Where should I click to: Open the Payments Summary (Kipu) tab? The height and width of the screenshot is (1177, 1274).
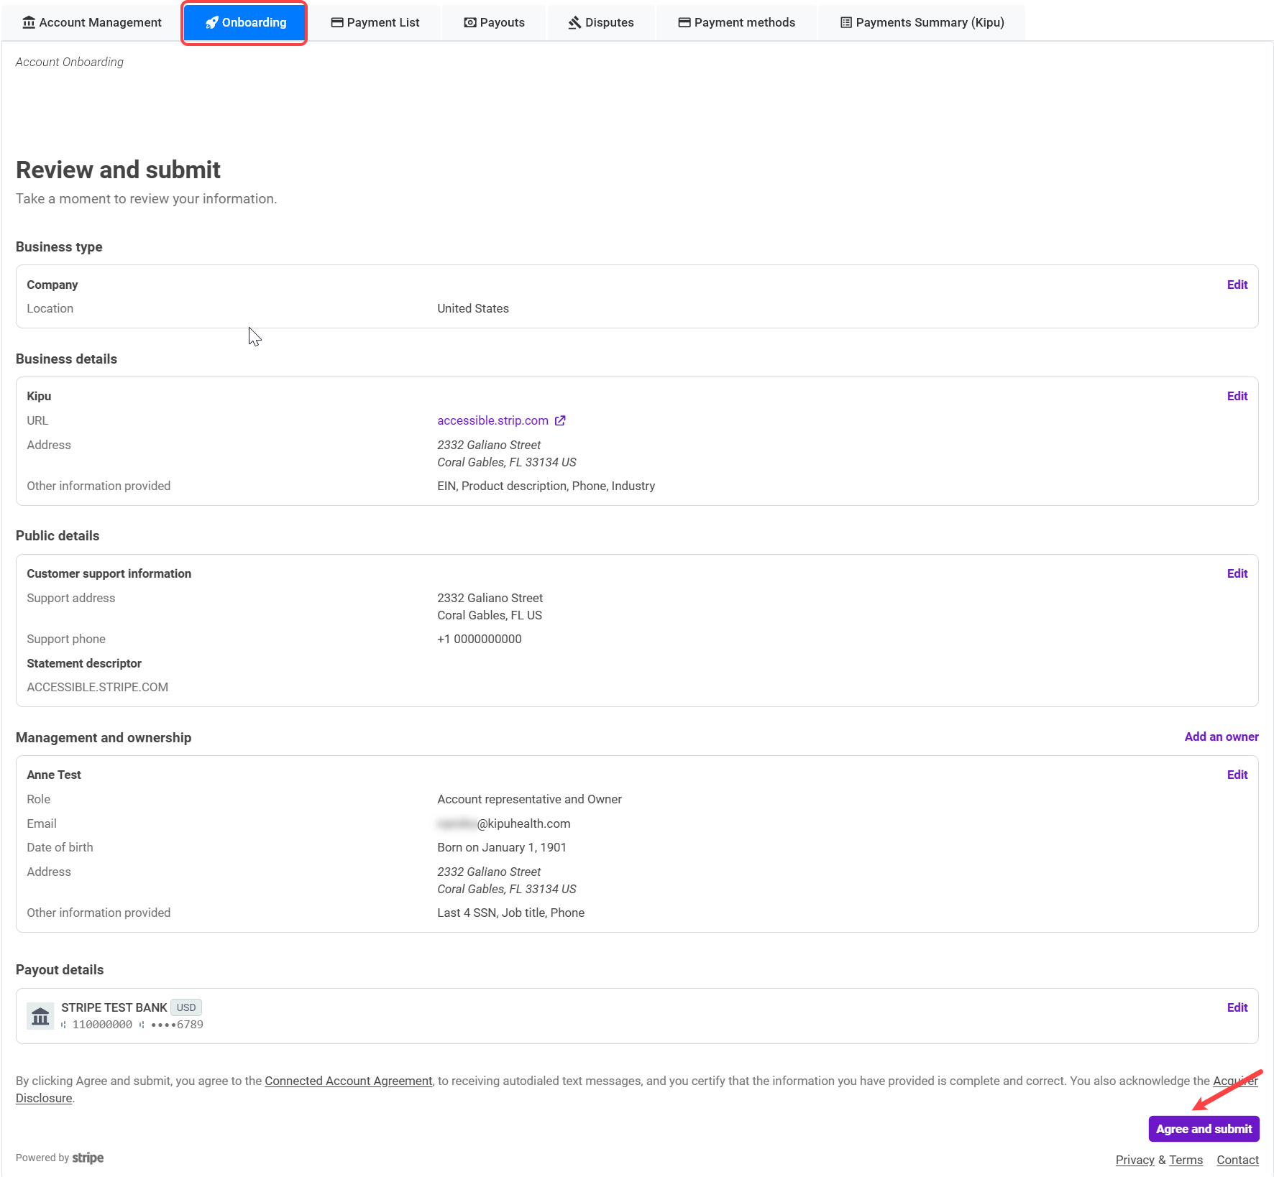(922, 22)
